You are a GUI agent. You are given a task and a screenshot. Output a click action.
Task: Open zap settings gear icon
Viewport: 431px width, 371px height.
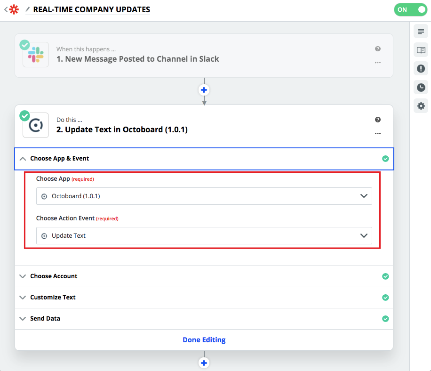(x=421, y=106)
